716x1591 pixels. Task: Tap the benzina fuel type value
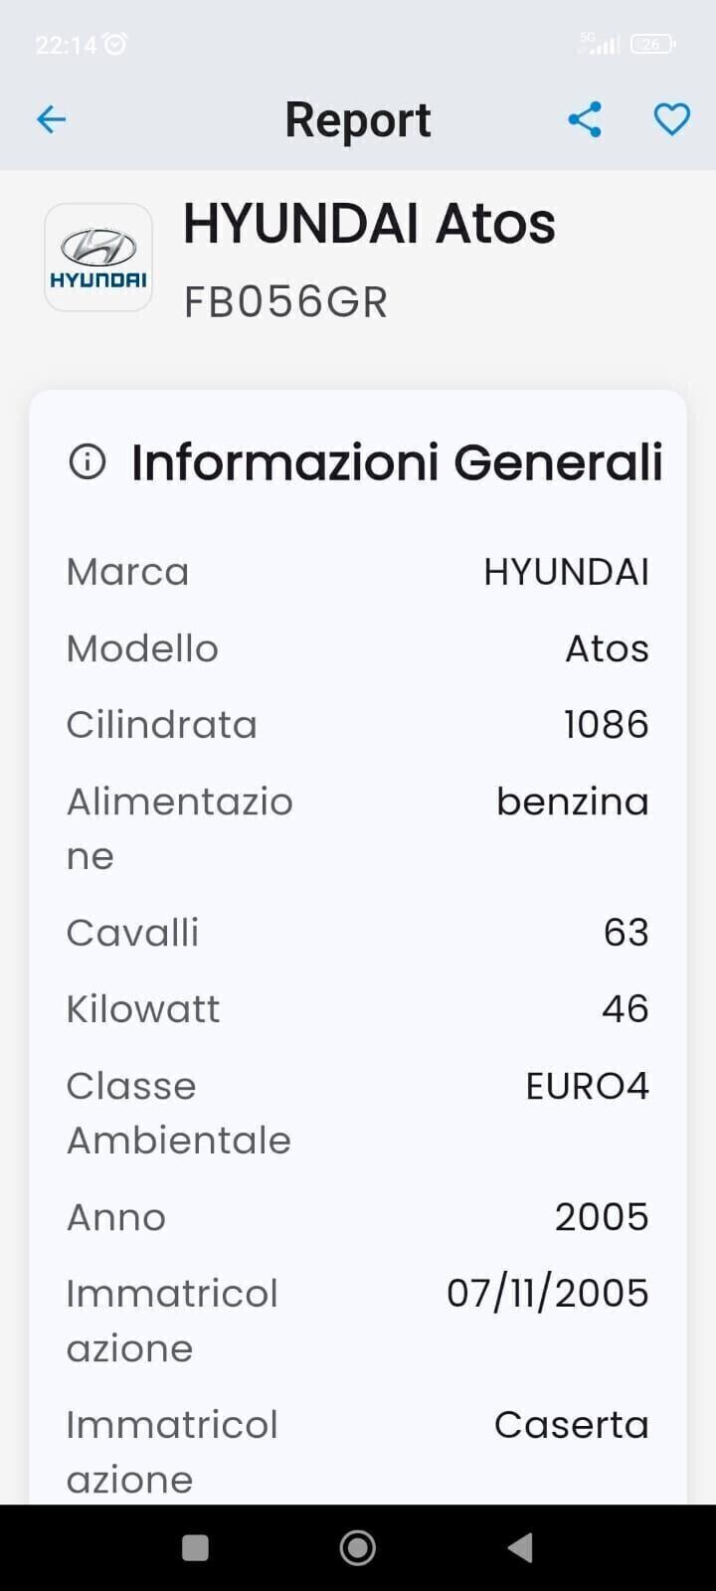point(572,801)
